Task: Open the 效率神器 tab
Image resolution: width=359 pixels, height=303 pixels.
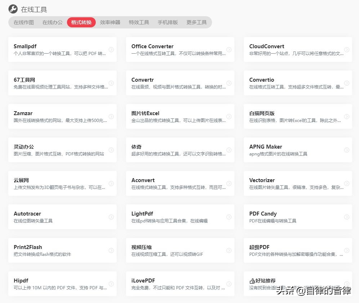Action: tap(110, 22)
